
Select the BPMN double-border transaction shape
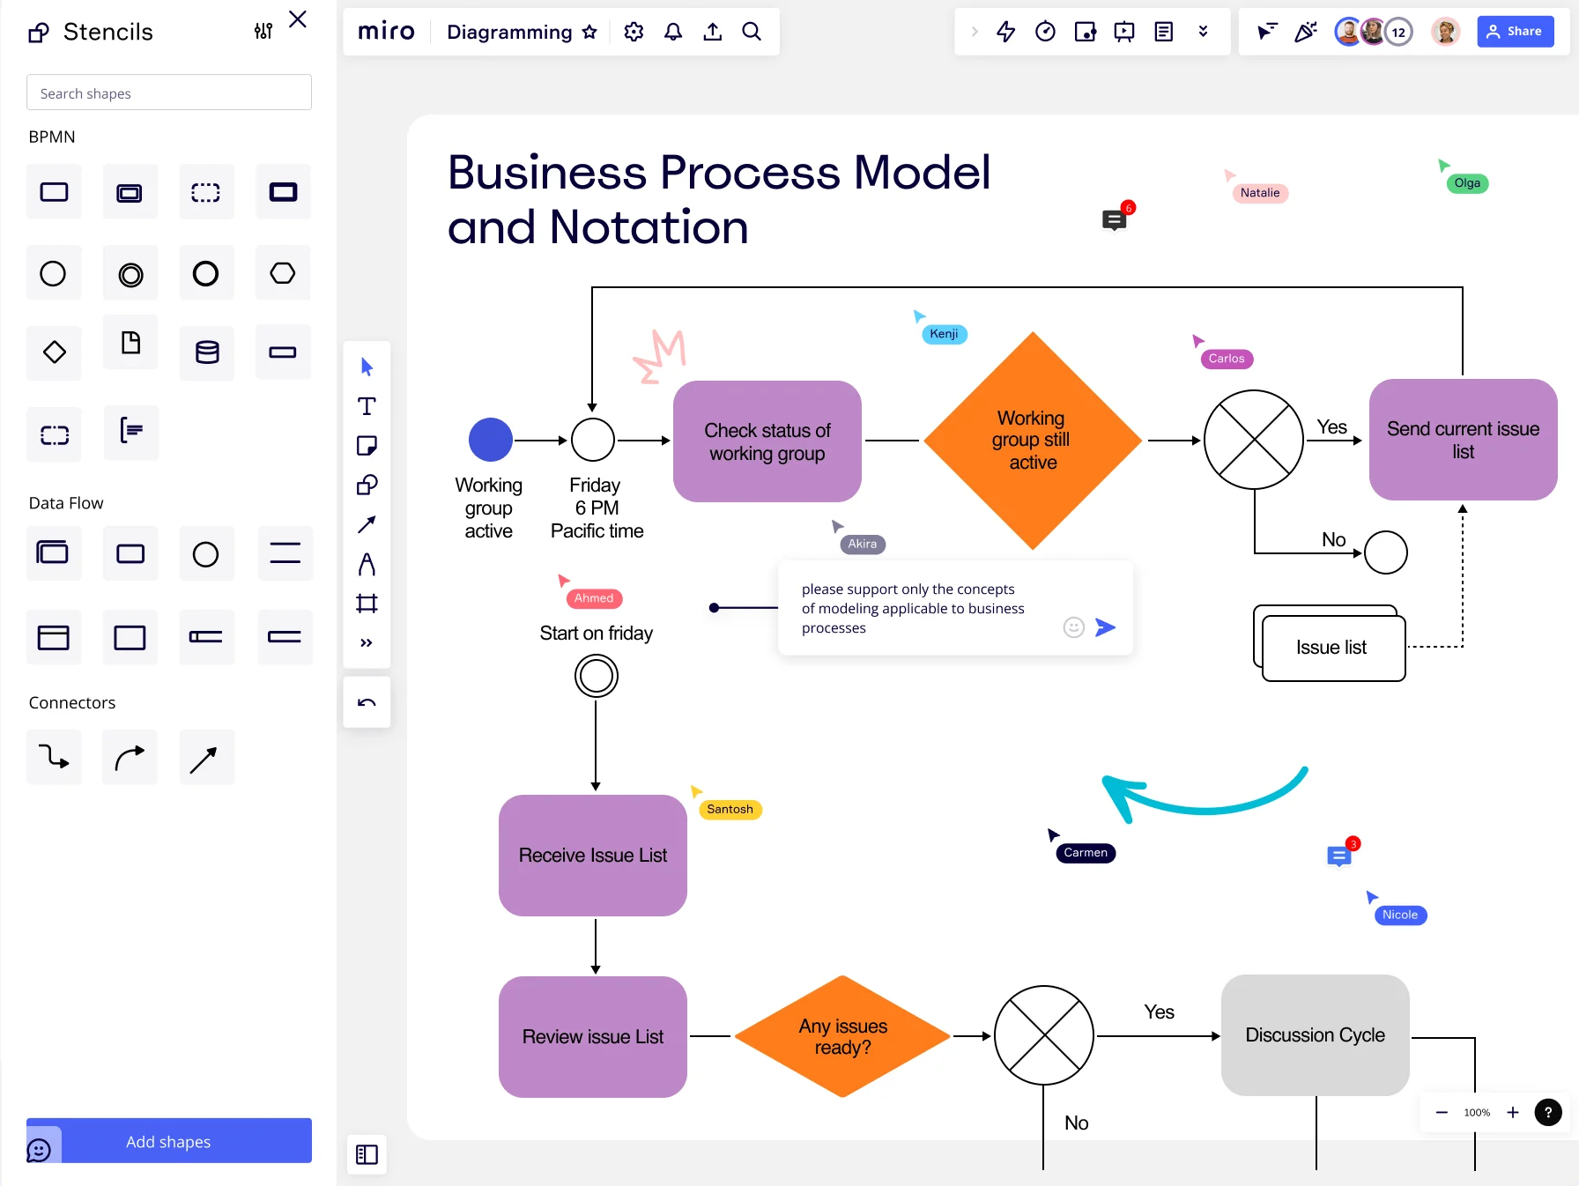(x=130, y=192)
